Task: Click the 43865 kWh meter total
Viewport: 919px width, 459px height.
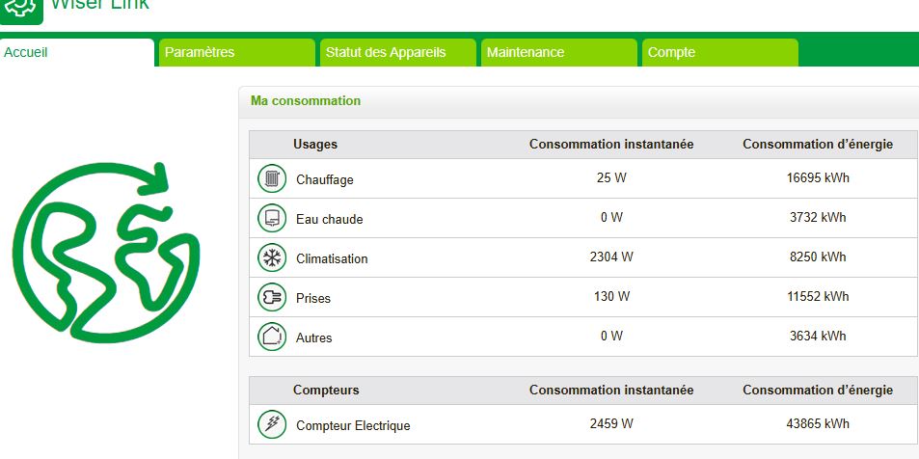Action: click(x=818, y=424)
